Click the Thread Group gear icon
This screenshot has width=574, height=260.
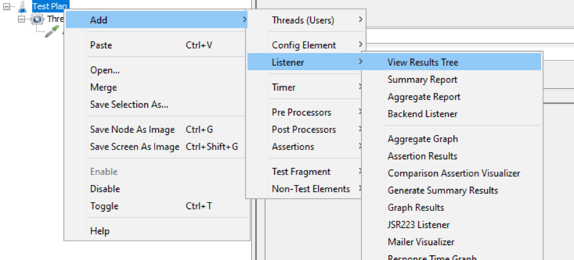[37, 19]
